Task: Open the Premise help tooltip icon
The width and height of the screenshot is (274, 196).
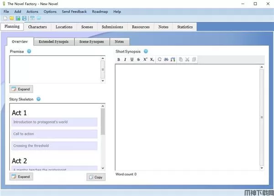Action: 29,52
